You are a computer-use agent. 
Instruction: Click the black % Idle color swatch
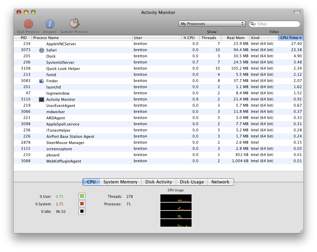coord(82,211)
